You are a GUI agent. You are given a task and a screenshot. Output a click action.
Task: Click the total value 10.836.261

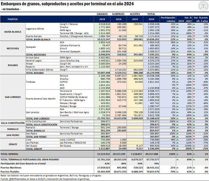(153, 39)
